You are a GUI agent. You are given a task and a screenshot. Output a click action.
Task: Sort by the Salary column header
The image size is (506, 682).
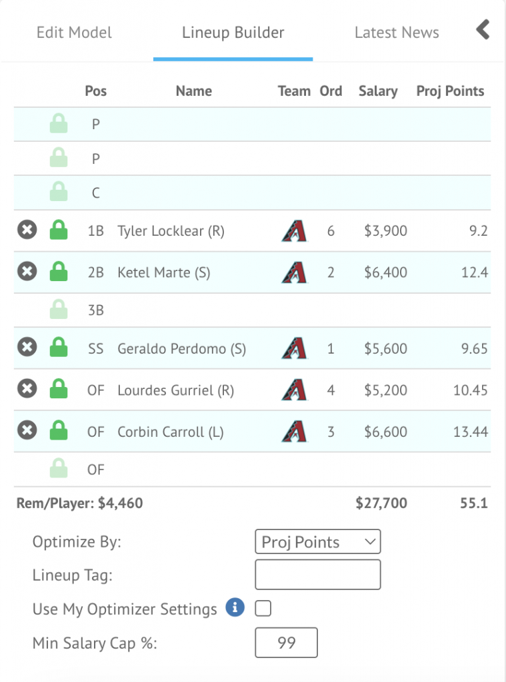pos(377,91)
